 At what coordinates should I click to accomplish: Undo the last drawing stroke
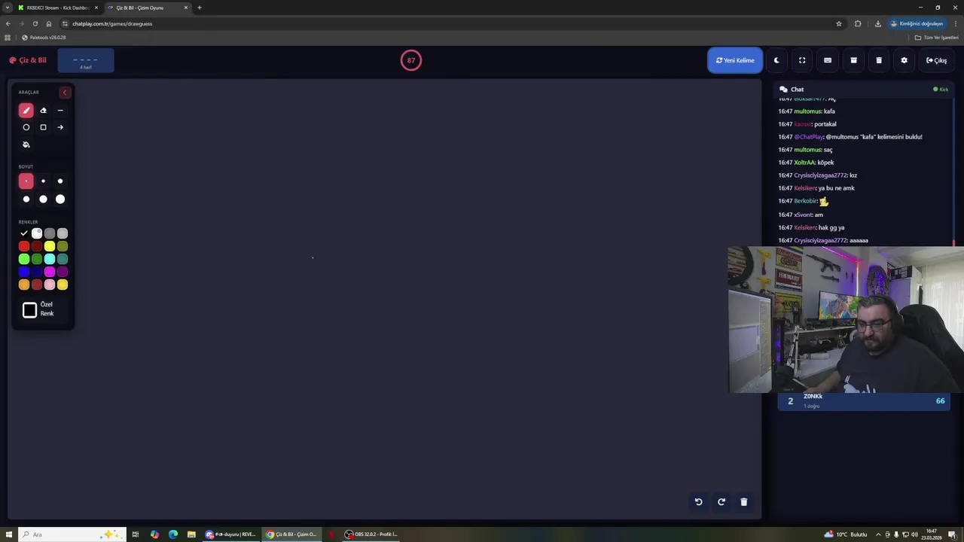[698, 502]
